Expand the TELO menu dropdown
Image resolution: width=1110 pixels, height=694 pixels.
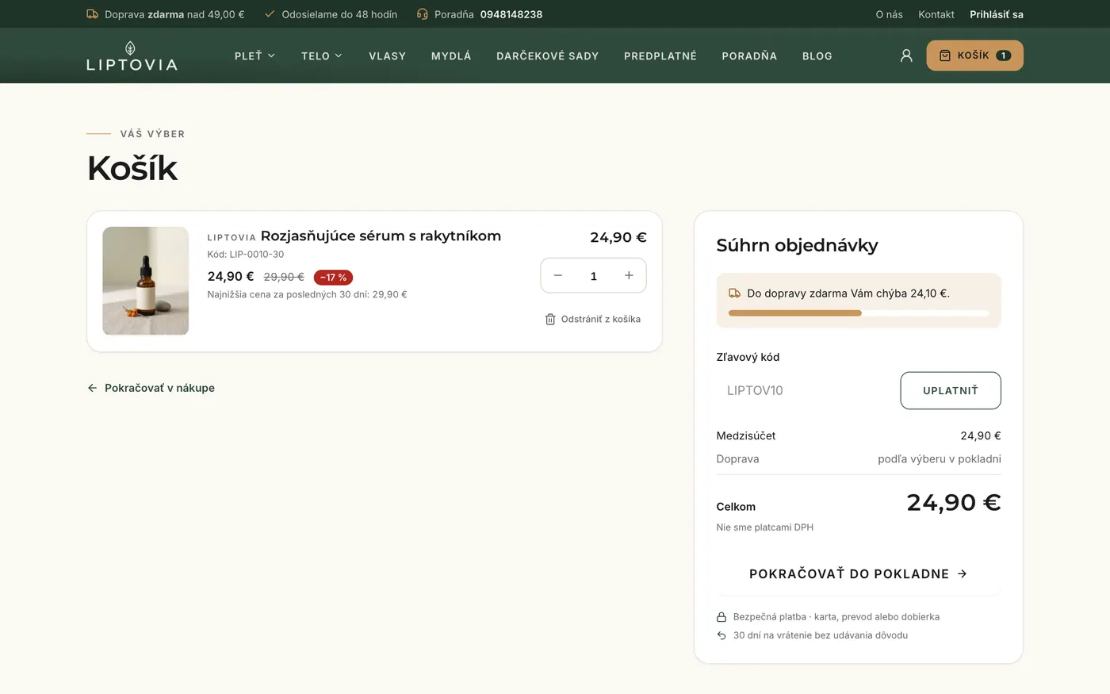point(322,56)
